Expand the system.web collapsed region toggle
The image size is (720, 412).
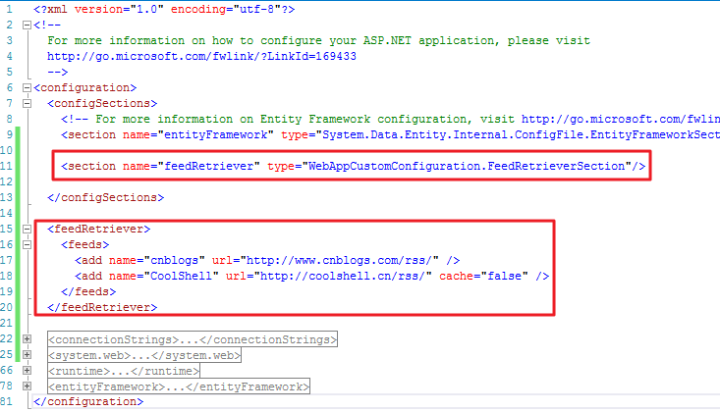[28, 355]
